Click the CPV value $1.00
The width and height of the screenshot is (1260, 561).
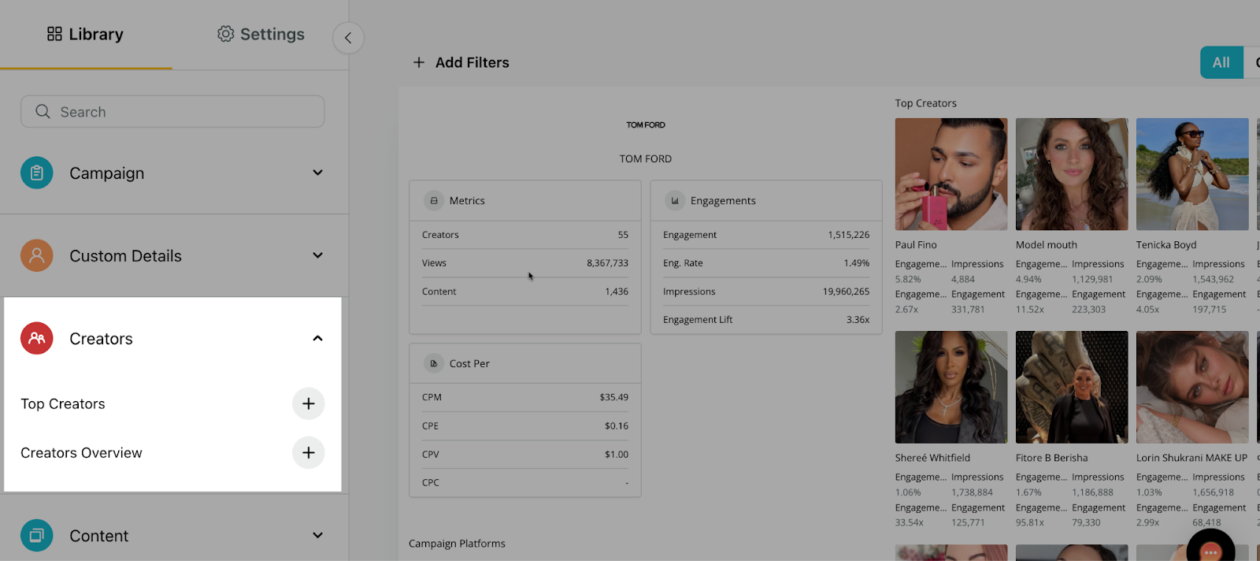point(617,454)
